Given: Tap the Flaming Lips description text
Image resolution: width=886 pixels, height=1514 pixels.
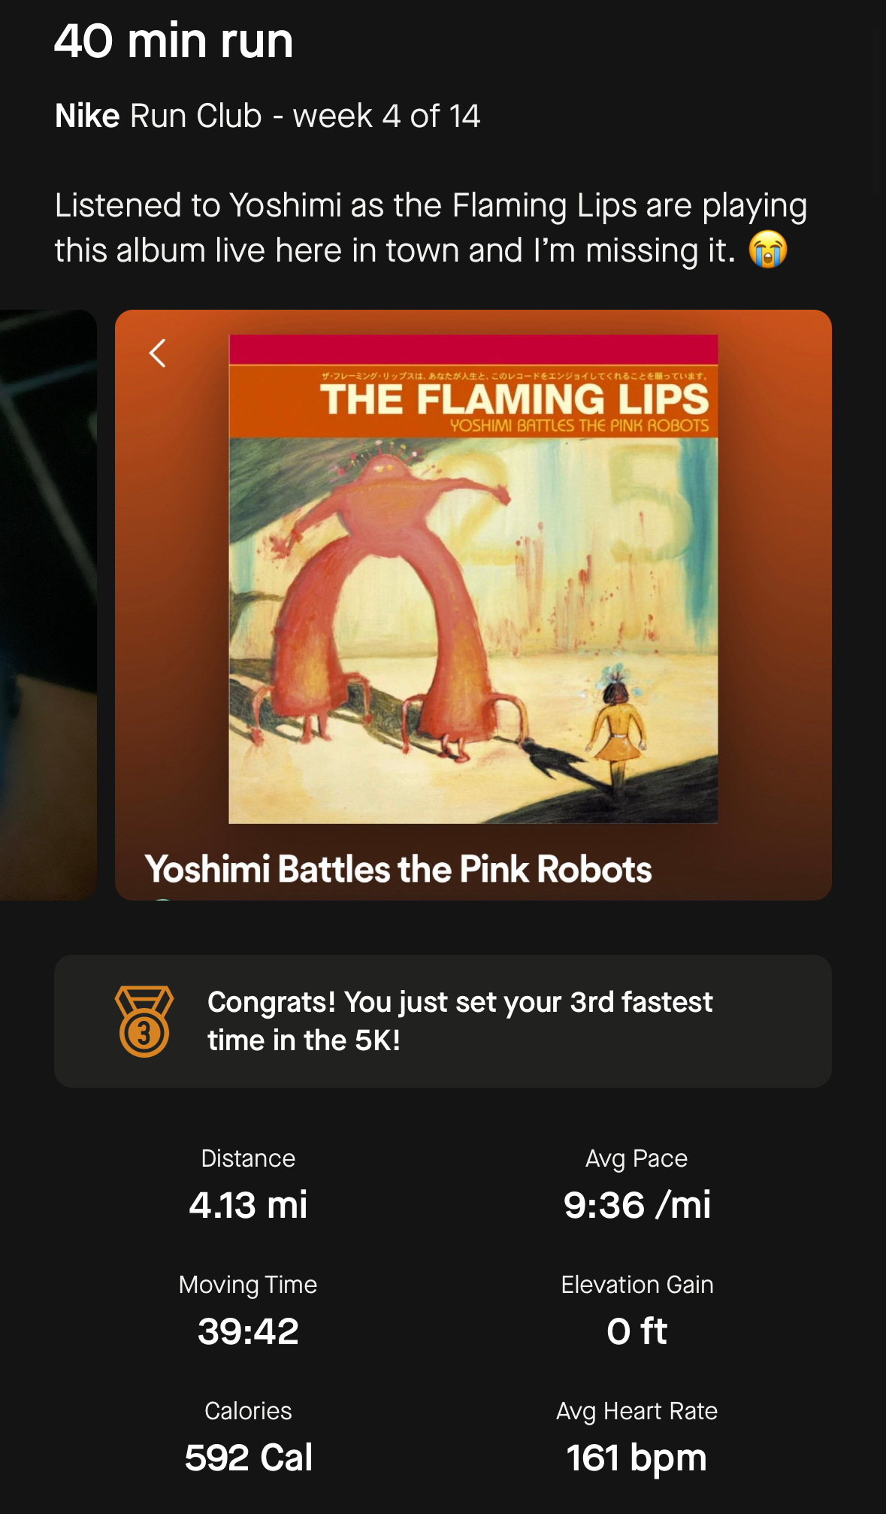Looking at the screenshot, I should pyautogui.click(x=431, y=227).
